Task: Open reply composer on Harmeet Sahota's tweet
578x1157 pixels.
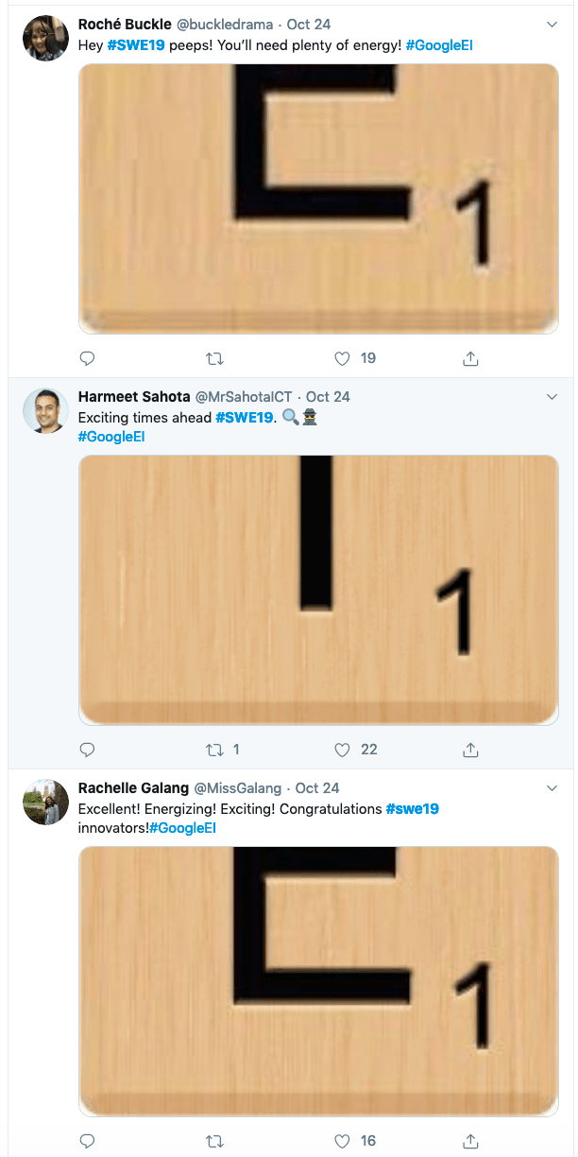Action: 87,750
